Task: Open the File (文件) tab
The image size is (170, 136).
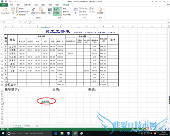Action: tap(4, 5)
